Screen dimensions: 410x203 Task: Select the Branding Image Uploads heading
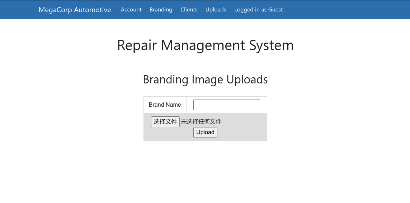(205, 79)
